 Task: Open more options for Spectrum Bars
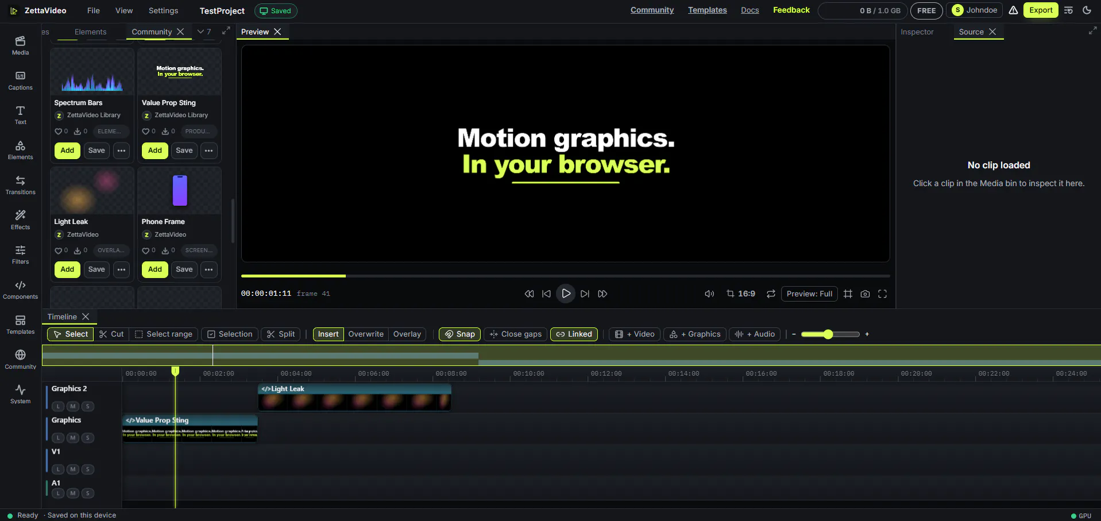pyautogui.click(x=121, y=150)
